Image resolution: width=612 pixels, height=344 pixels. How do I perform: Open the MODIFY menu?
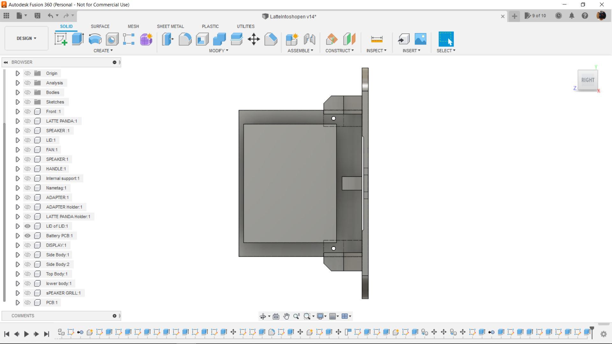218,51
